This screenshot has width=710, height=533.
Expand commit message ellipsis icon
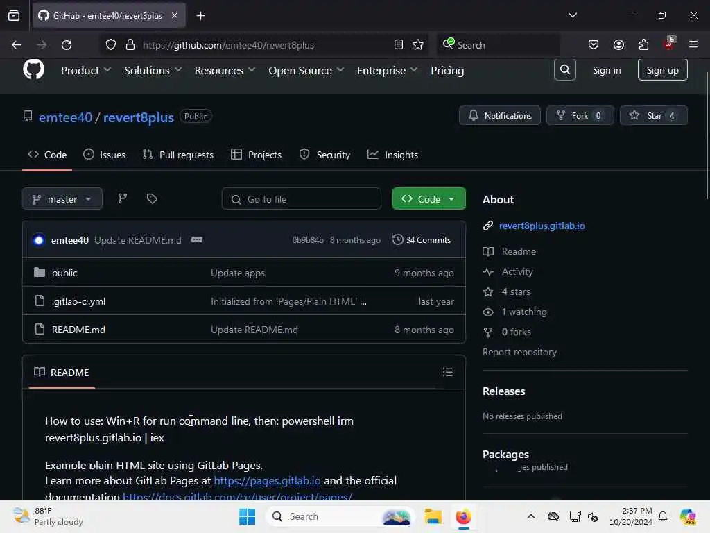196,239
